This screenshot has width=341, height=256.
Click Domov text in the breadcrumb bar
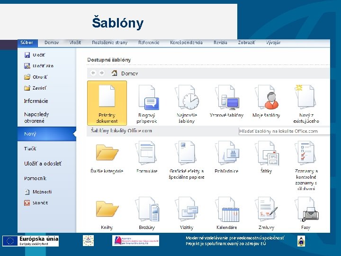click(130, 73)
